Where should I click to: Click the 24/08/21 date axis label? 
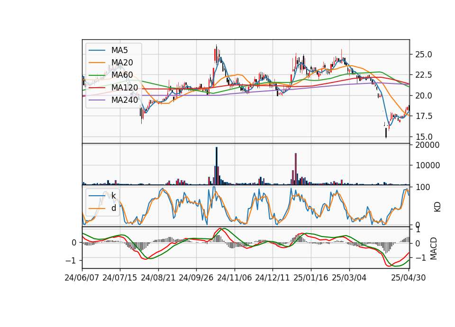point(158,278)
